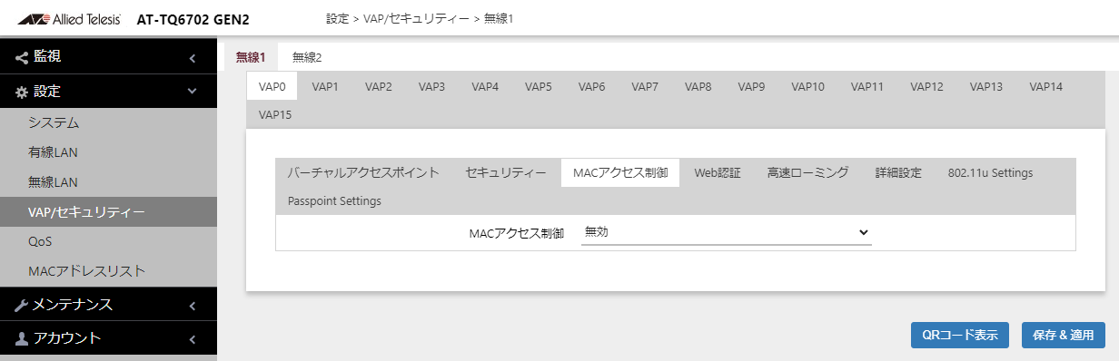Expand the メンテナンス section chevron
Viewport: 1119px width, 361px height.
pos(192,306)
